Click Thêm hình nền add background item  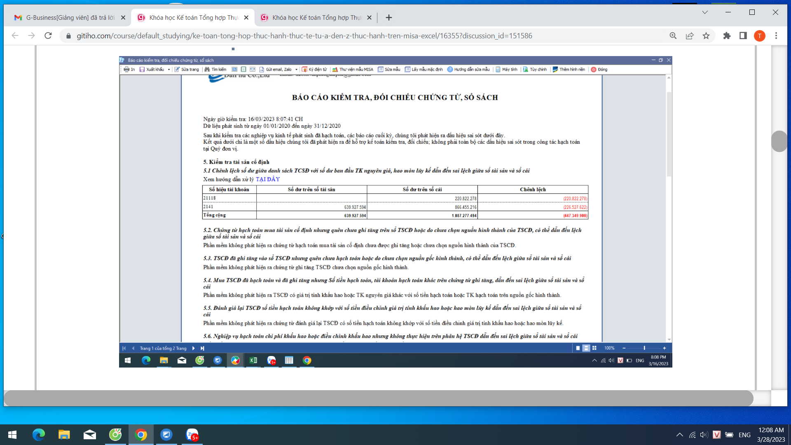coord(569,70)
